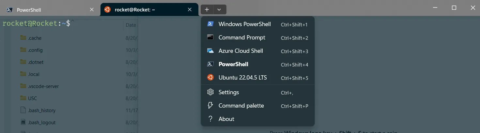Click the .cache folder icon
This screenshot has width=480, height=133.
tap(23, 38)
